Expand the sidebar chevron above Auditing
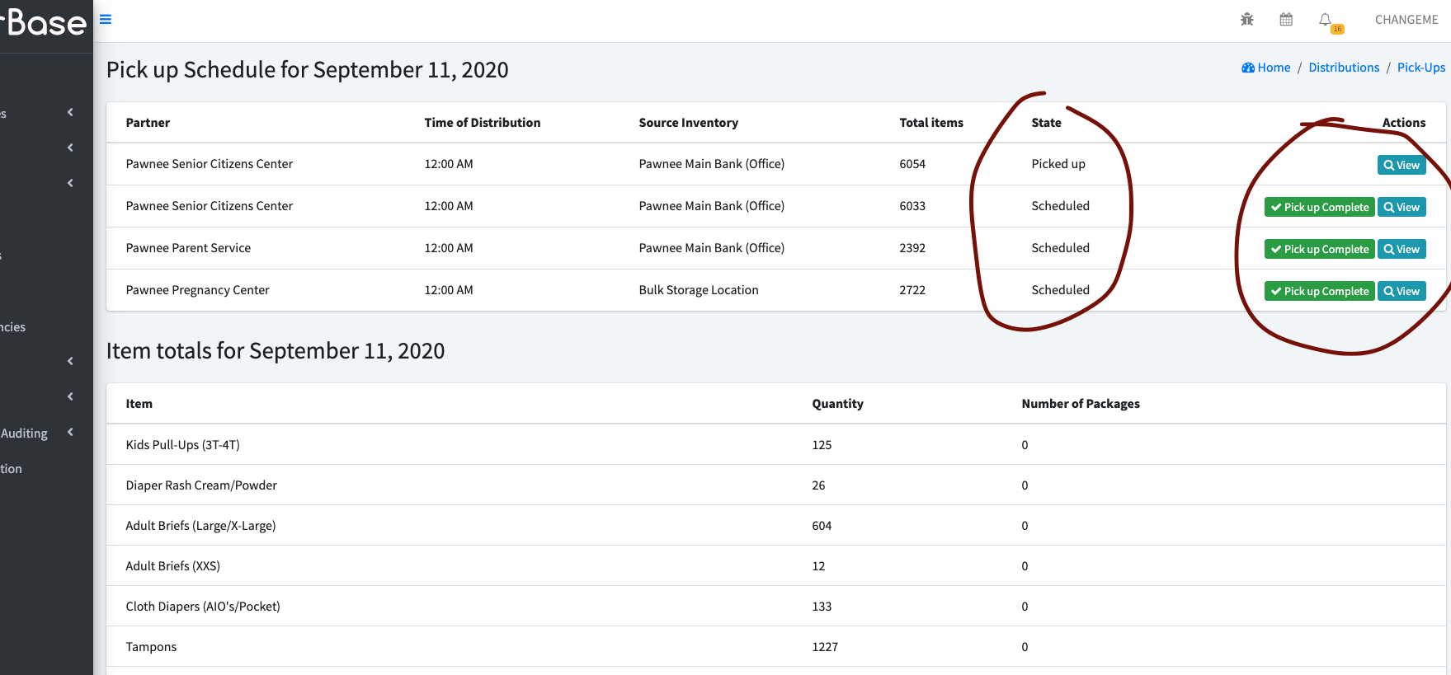Viewport: 1451px width, 675px height. click(70, 396)
